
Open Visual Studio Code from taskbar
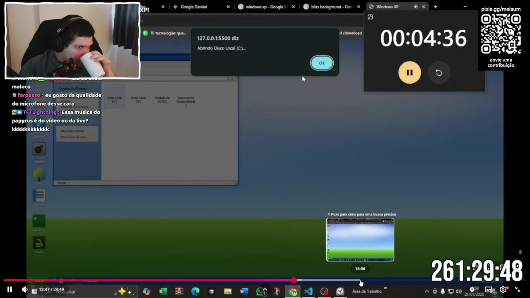308,291
